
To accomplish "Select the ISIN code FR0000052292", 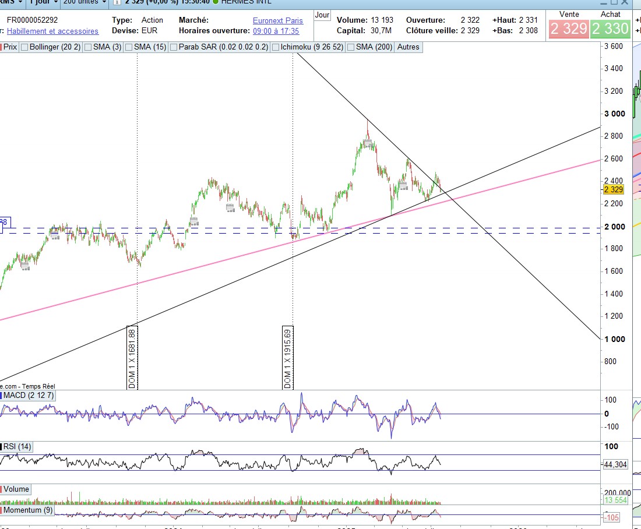I will [x=32, y=20].
